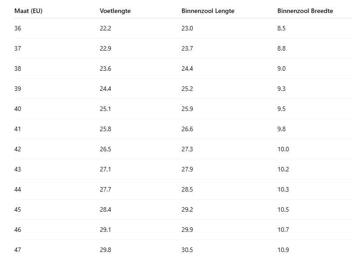This screenshot has width=352, height=269.
Task: Click insole width value 10.9
Action: coord(283,250)
